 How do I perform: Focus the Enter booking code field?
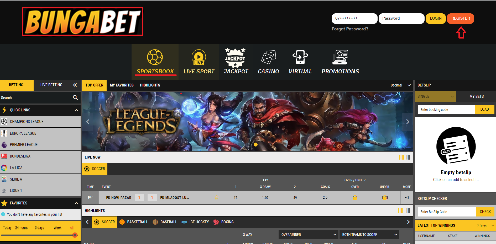(x=446, y=110)
